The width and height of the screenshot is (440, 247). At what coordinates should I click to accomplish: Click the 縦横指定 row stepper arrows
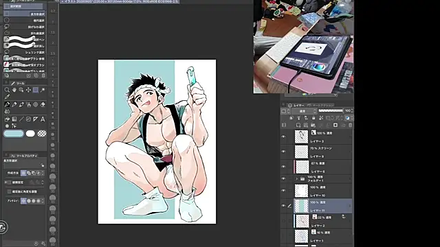tap(43, 183)
